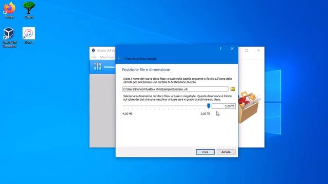The width and height of the screenshot is (328, 184).
Task: Go back with the wizard arrow
Action: tap(119, 59)
